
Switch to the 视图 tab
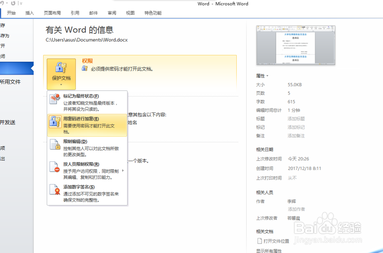(130, 13)
